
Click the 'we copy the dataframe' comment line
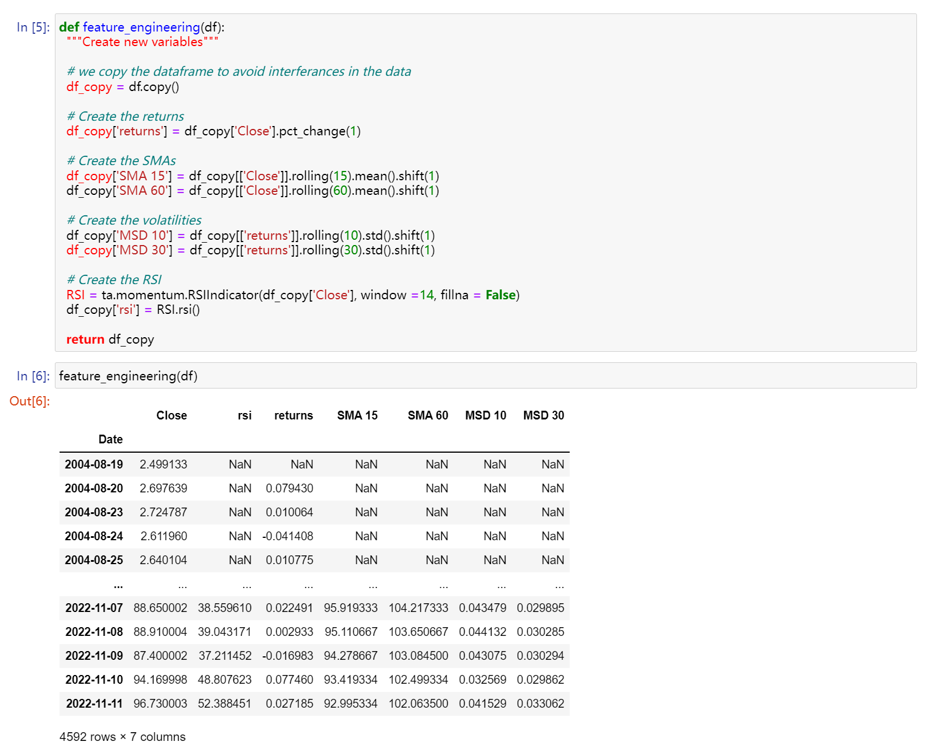(239, 72)
